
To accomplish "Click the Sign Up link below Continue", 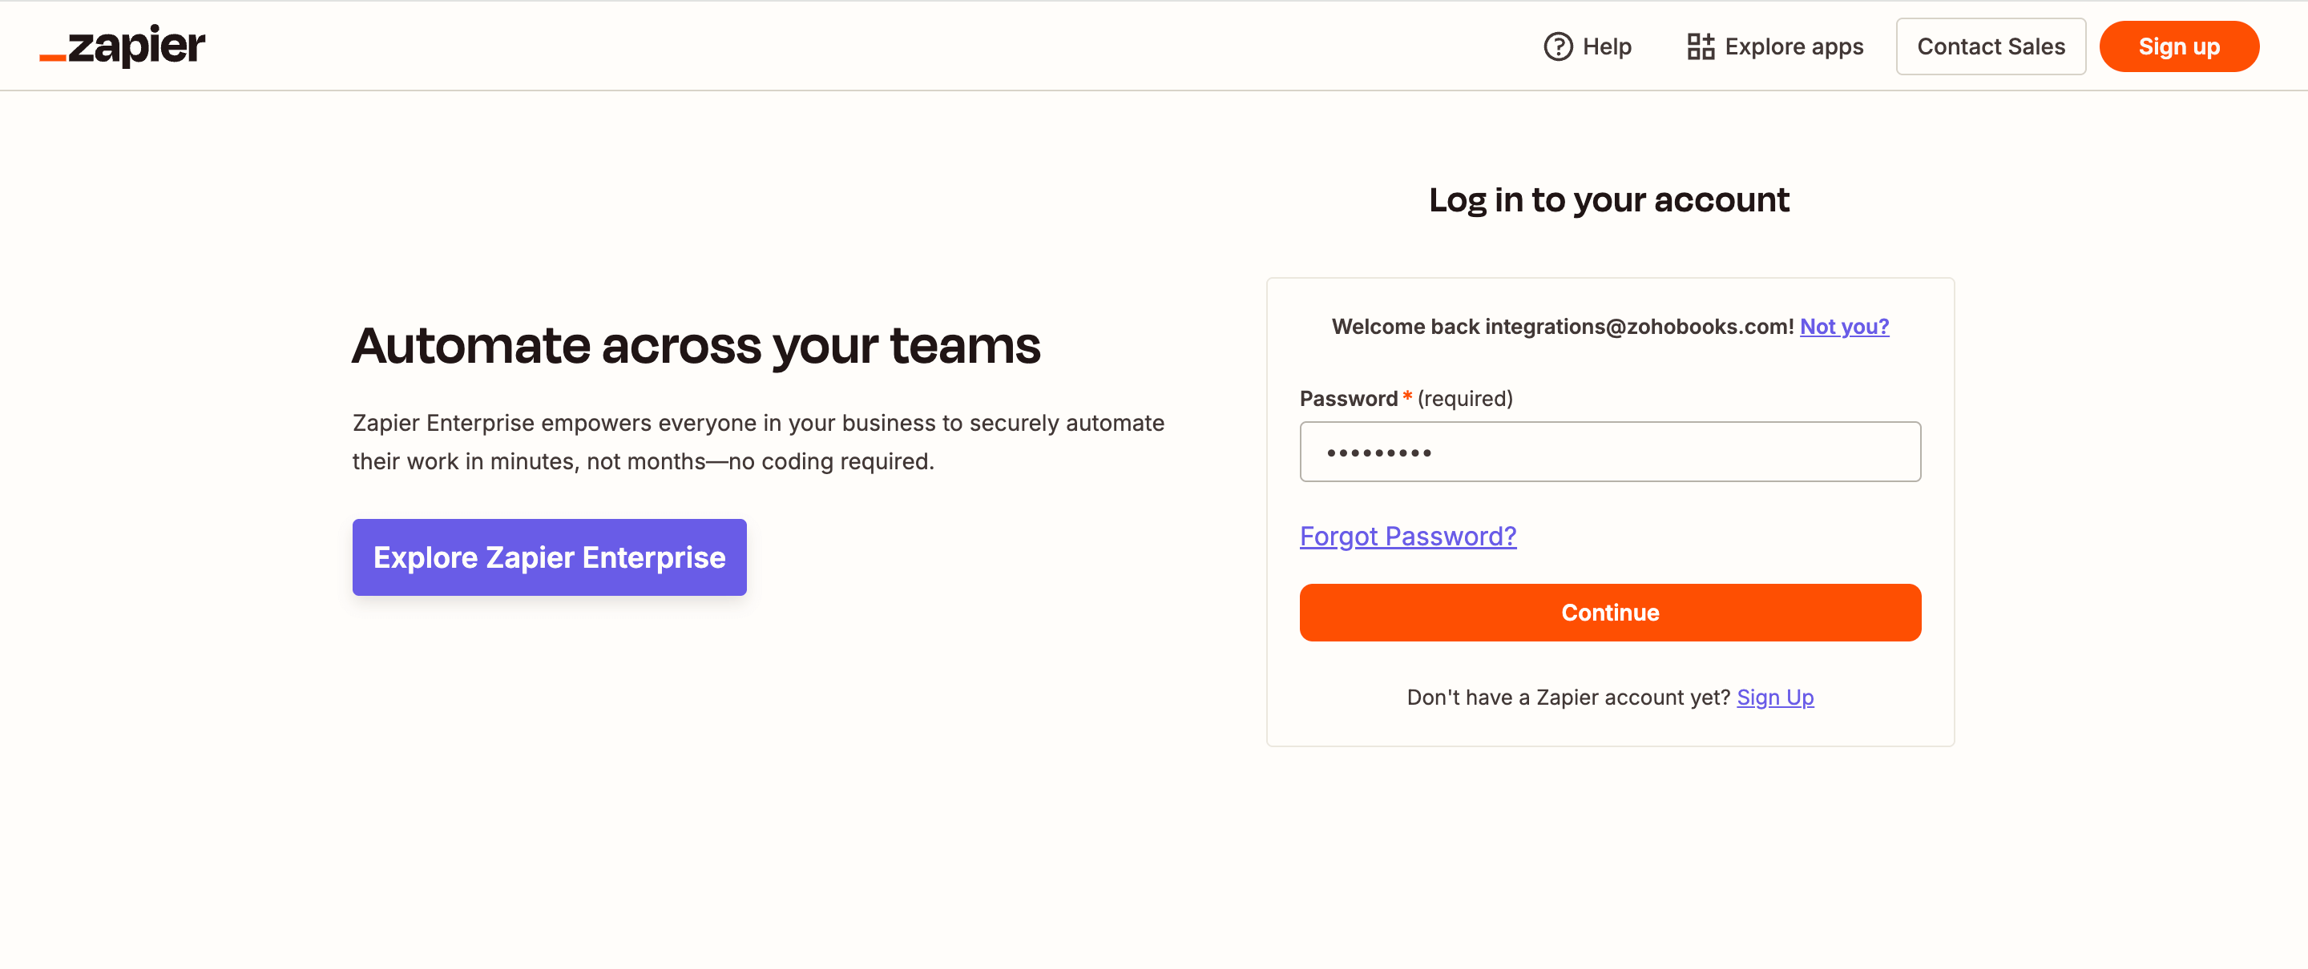I will click(1775, 697).
